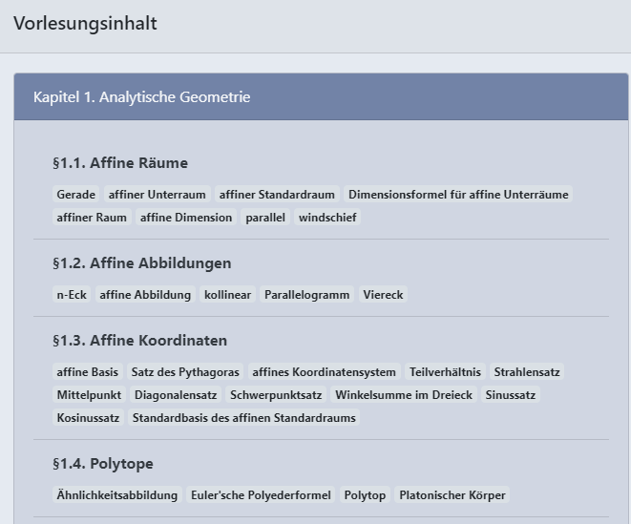The image size is (631, 524).
Task: Click the windschief keyword tag
Action: tap(327, 218)
